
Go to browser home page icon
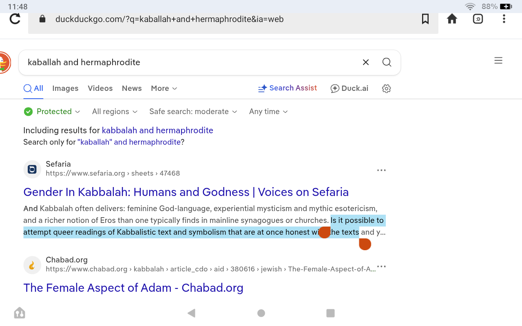452,19
